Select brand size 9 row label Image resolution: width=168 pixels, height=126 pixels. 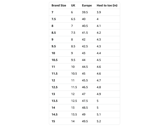click(52, 39)
